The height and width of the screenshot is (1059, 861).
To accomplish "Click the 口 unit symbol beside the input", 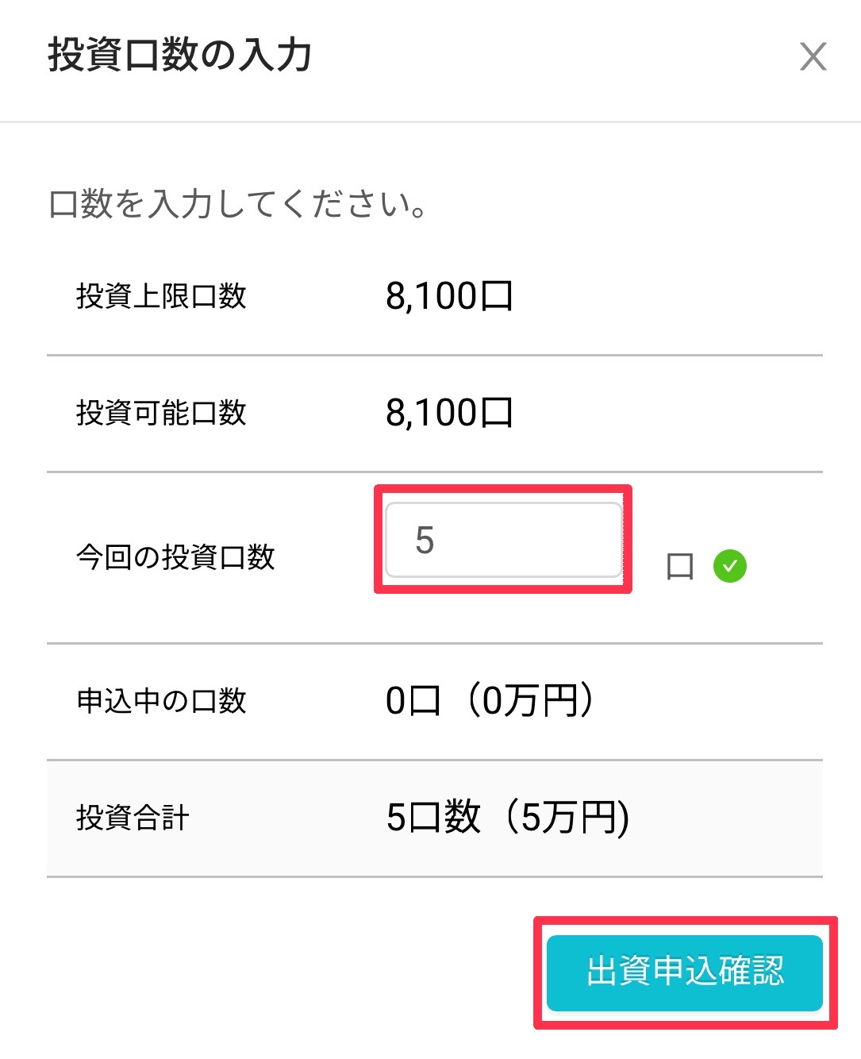I will (680, 567).
